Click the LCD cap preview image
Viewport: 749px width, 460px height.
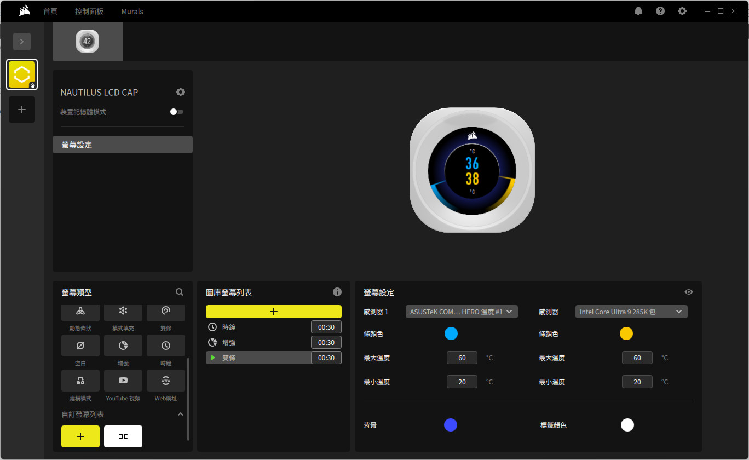pos(472,170)
